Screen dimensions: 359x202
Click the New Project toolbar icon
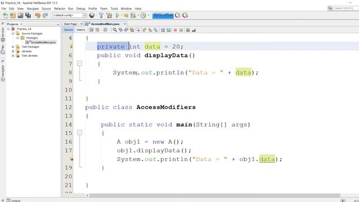pos(13,15)
